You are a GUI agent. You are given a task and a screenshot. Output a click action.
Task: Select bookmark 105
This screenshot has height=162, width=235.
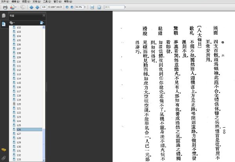pos(19,40)
